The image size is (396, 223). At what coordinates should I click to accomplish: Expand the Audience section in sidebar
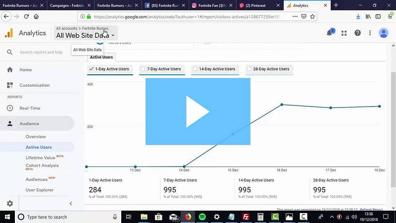[37, 123]
